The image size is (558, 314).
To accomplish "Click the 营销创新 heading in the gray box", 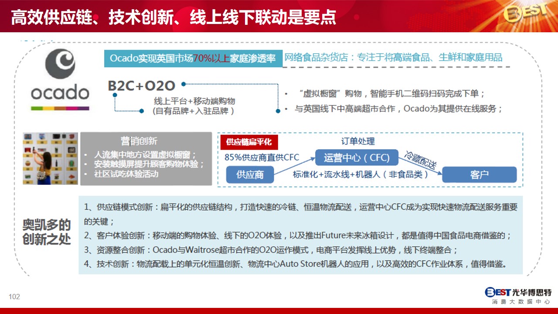I will tap(139, 141).
